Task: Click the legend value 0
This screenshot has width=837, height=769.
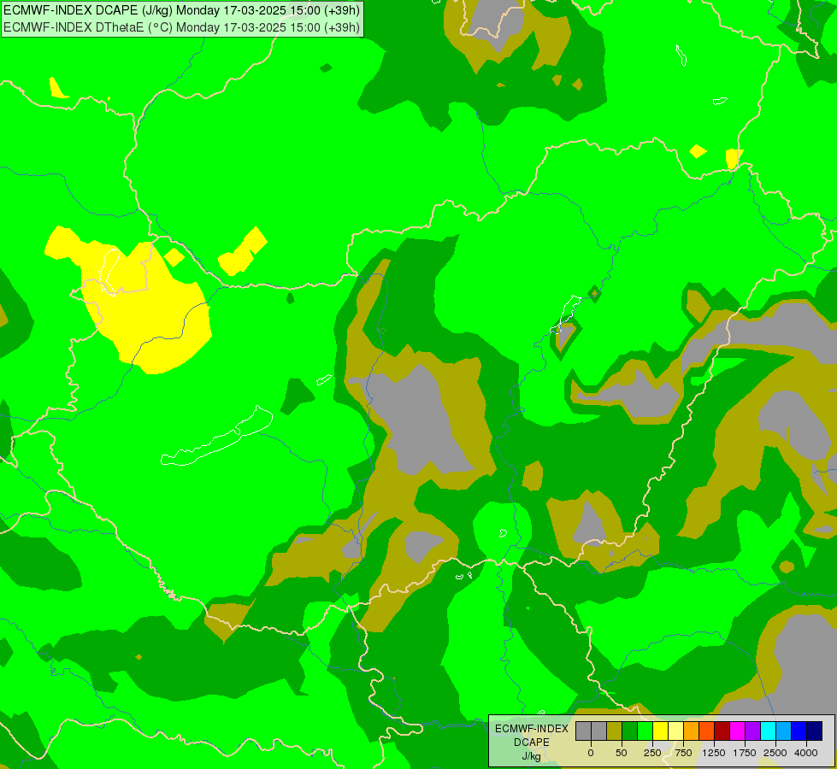Action: tap(591, 753)
